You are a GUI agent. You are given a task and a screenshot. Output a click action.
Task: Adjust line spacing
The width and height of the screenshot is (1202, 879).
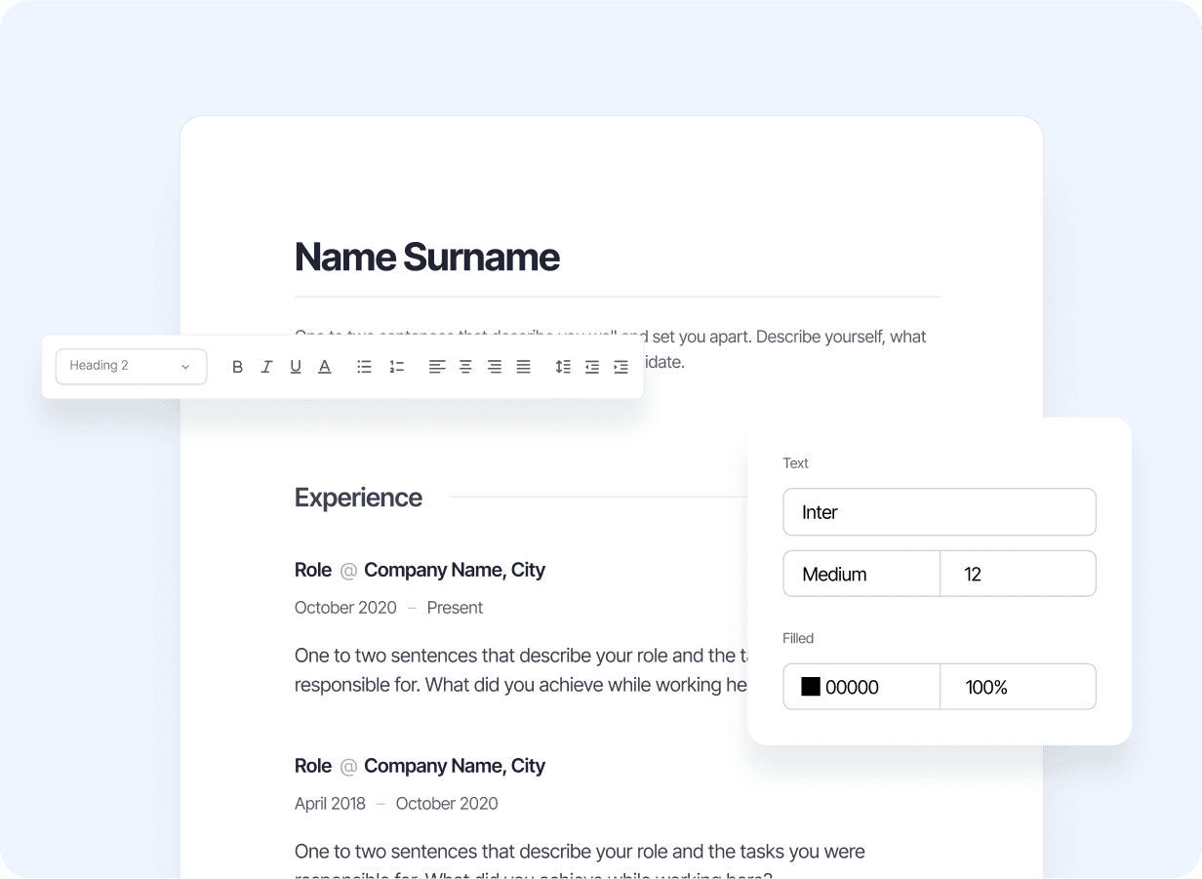pos(563,367)
